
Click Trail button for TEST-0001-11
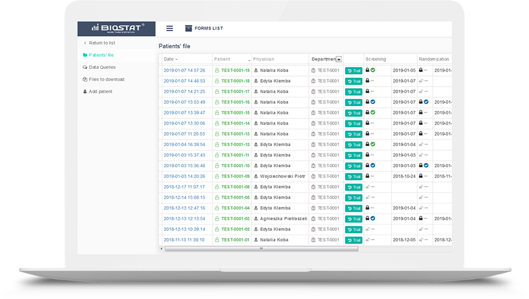[354, 156]
